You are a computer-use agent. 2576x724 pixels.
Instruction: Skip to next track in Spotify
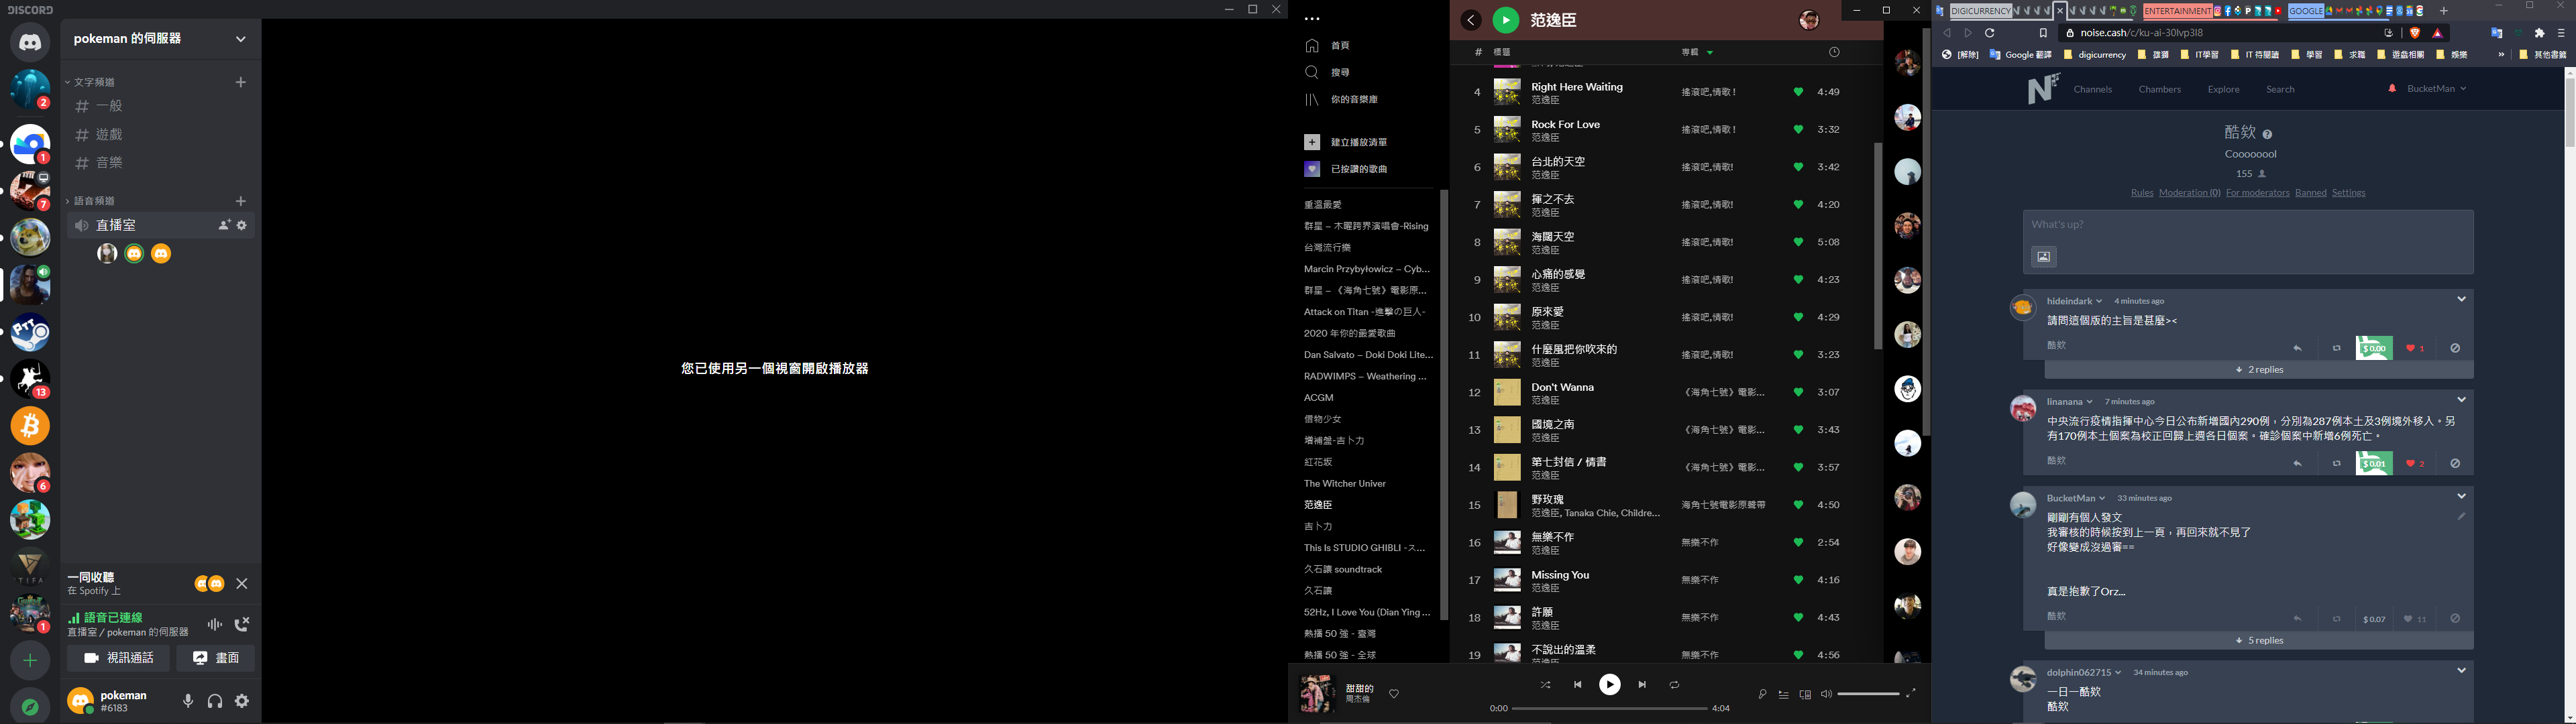[x=1642, y=685]
